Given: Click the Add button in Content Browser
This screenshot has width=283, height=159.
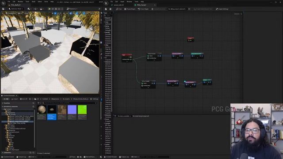Looking at the screenshot, I should pyautogui.click(x=6, y=99).
